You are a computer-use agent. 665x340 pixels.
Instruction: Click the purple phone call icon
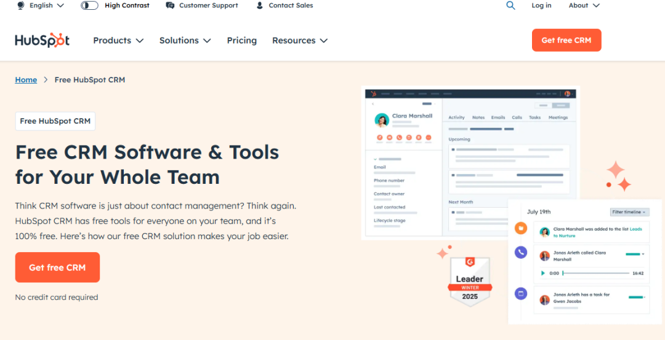521,251
